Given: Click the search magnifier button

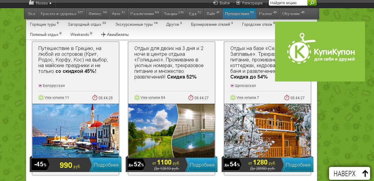Looking at the screenshot, I should [x=312, y=3].
